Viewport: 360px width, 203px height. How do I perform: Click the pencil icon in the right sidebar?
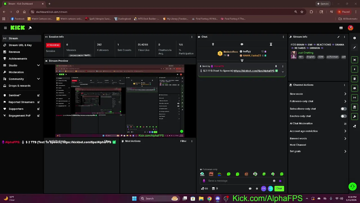354,48
